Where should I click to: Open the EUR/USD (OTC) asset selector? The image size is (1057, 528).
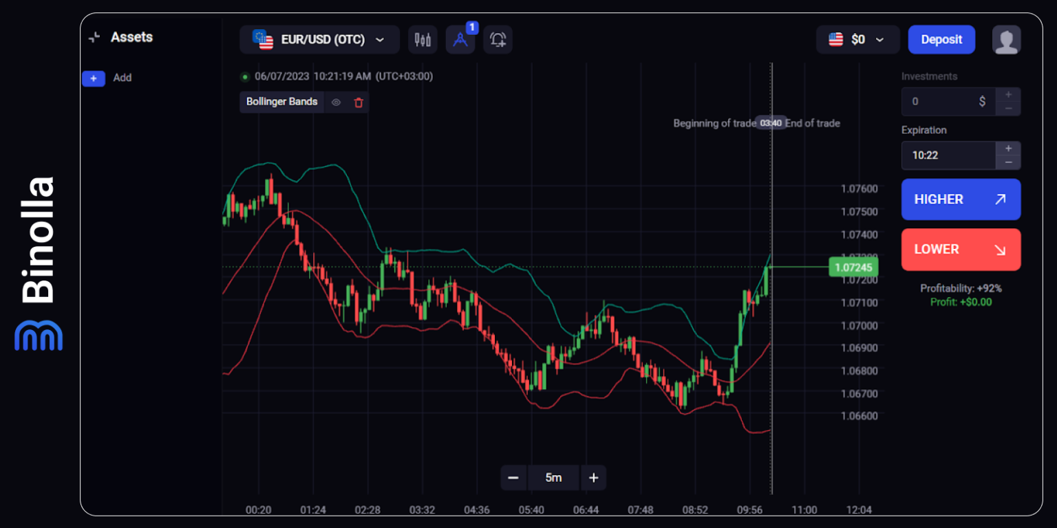click(x=319, y=40)
